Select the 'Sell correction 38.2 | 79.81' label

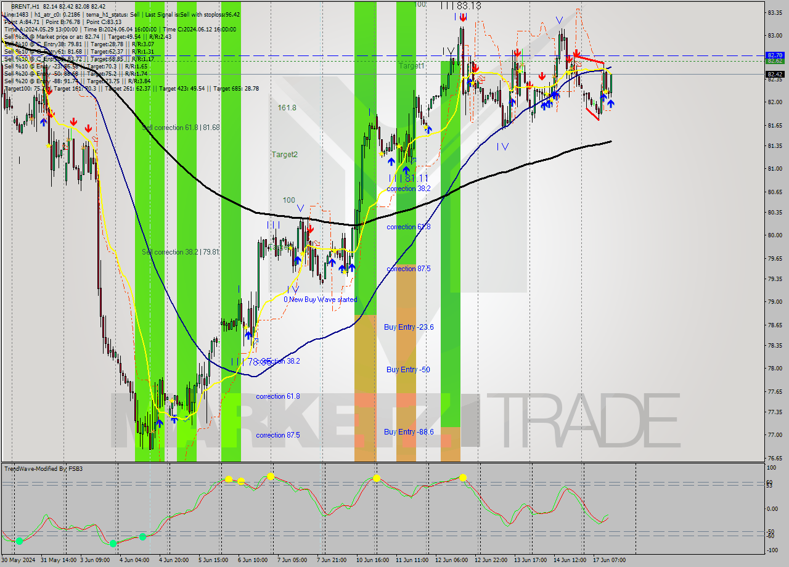tap(181, 252)
